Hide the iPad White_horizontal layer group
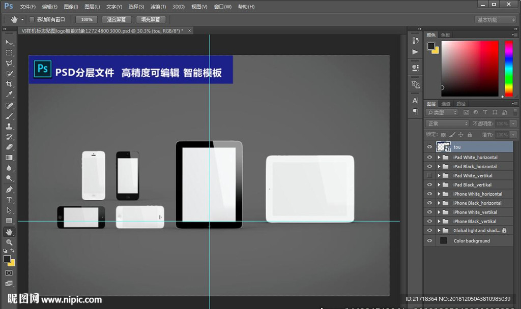 point(429,158)
